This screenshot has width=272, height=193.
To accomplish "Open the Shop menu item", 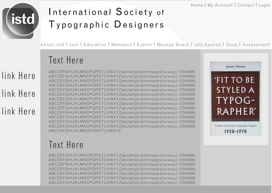I will [x=232, y=45].
